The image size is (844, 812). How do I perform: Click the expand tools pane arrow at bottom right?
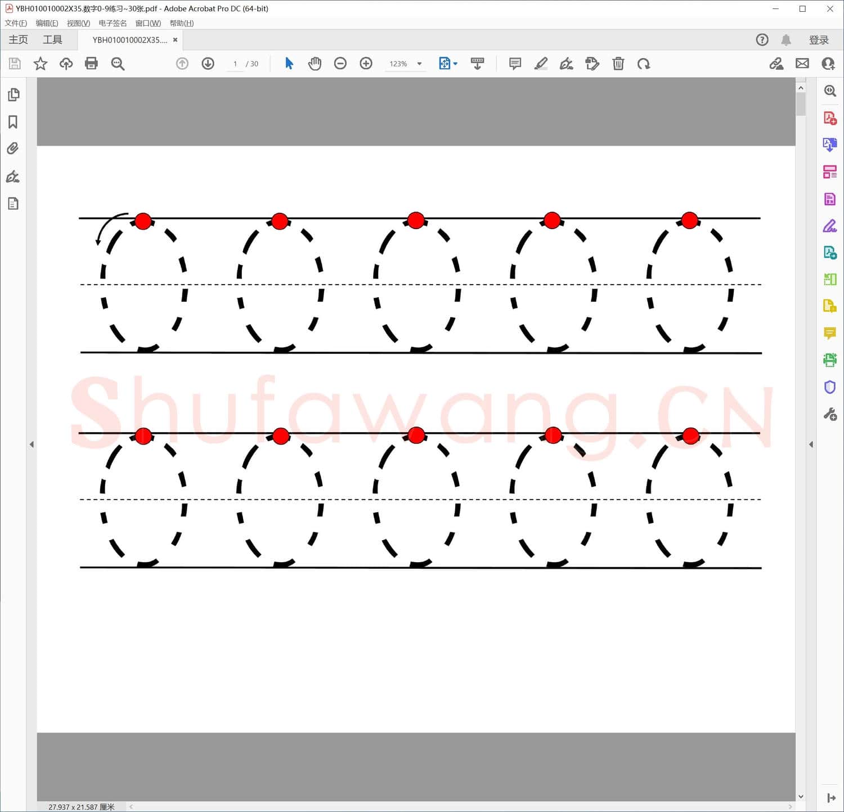click(x=831, y=798)
